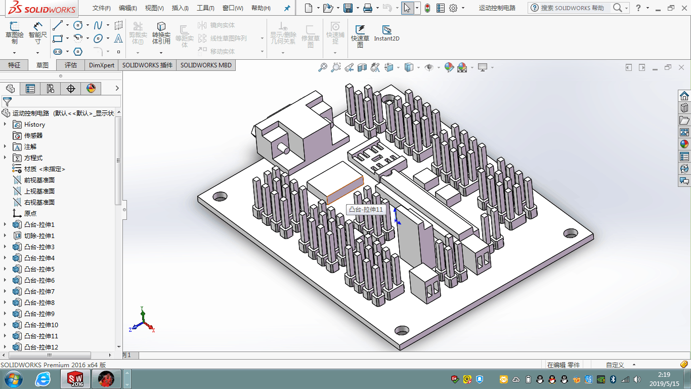The height and width of the screenshot is (389, 691).
Task: Click the Edit Appearance color ball
Action: (449, 67)
